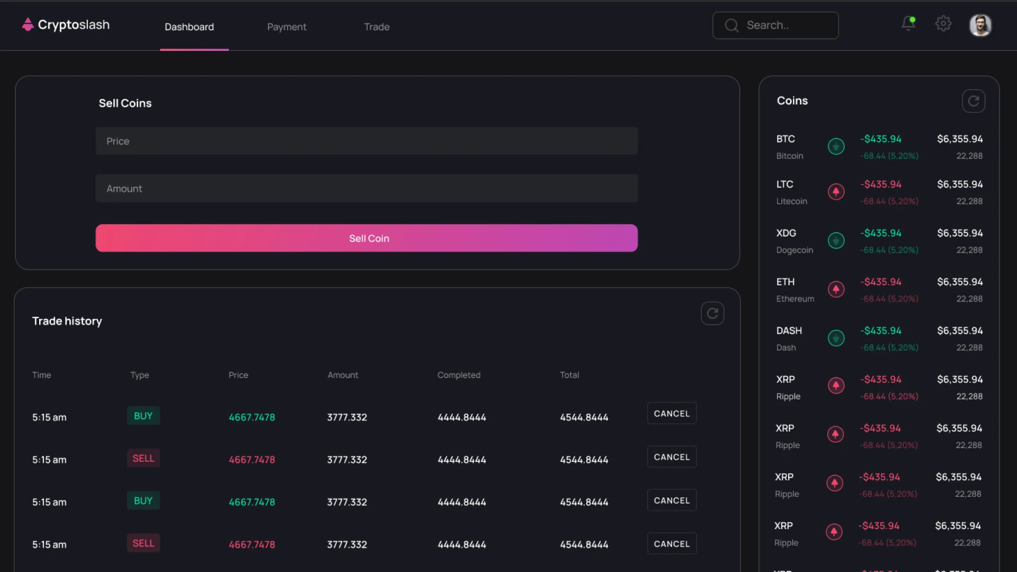Click the LTC red up-arrow icon
The image size is (1017, 572).
(836, 192)
